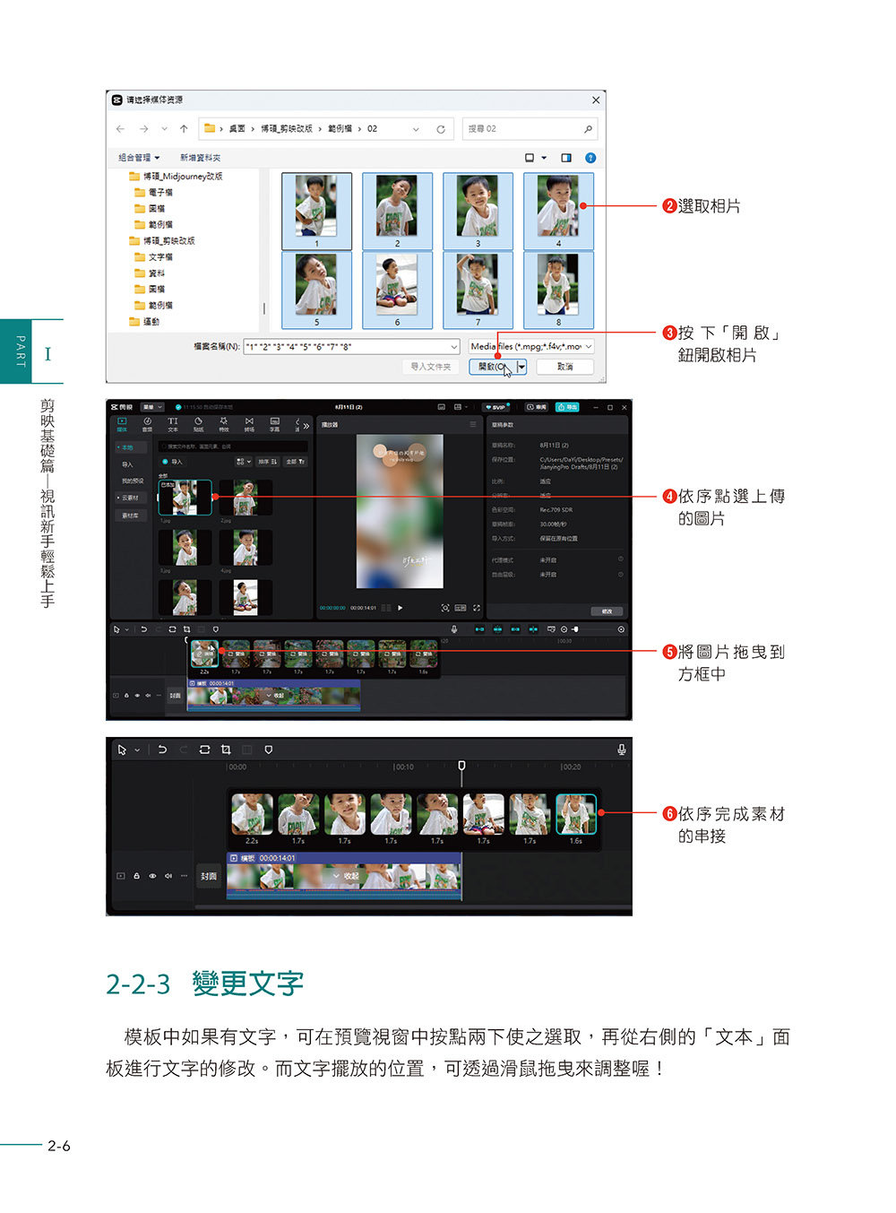Open the 音频 (Audio) media panel
Viewport: 896px width, 1213px height.
click(x=148, y=423)
